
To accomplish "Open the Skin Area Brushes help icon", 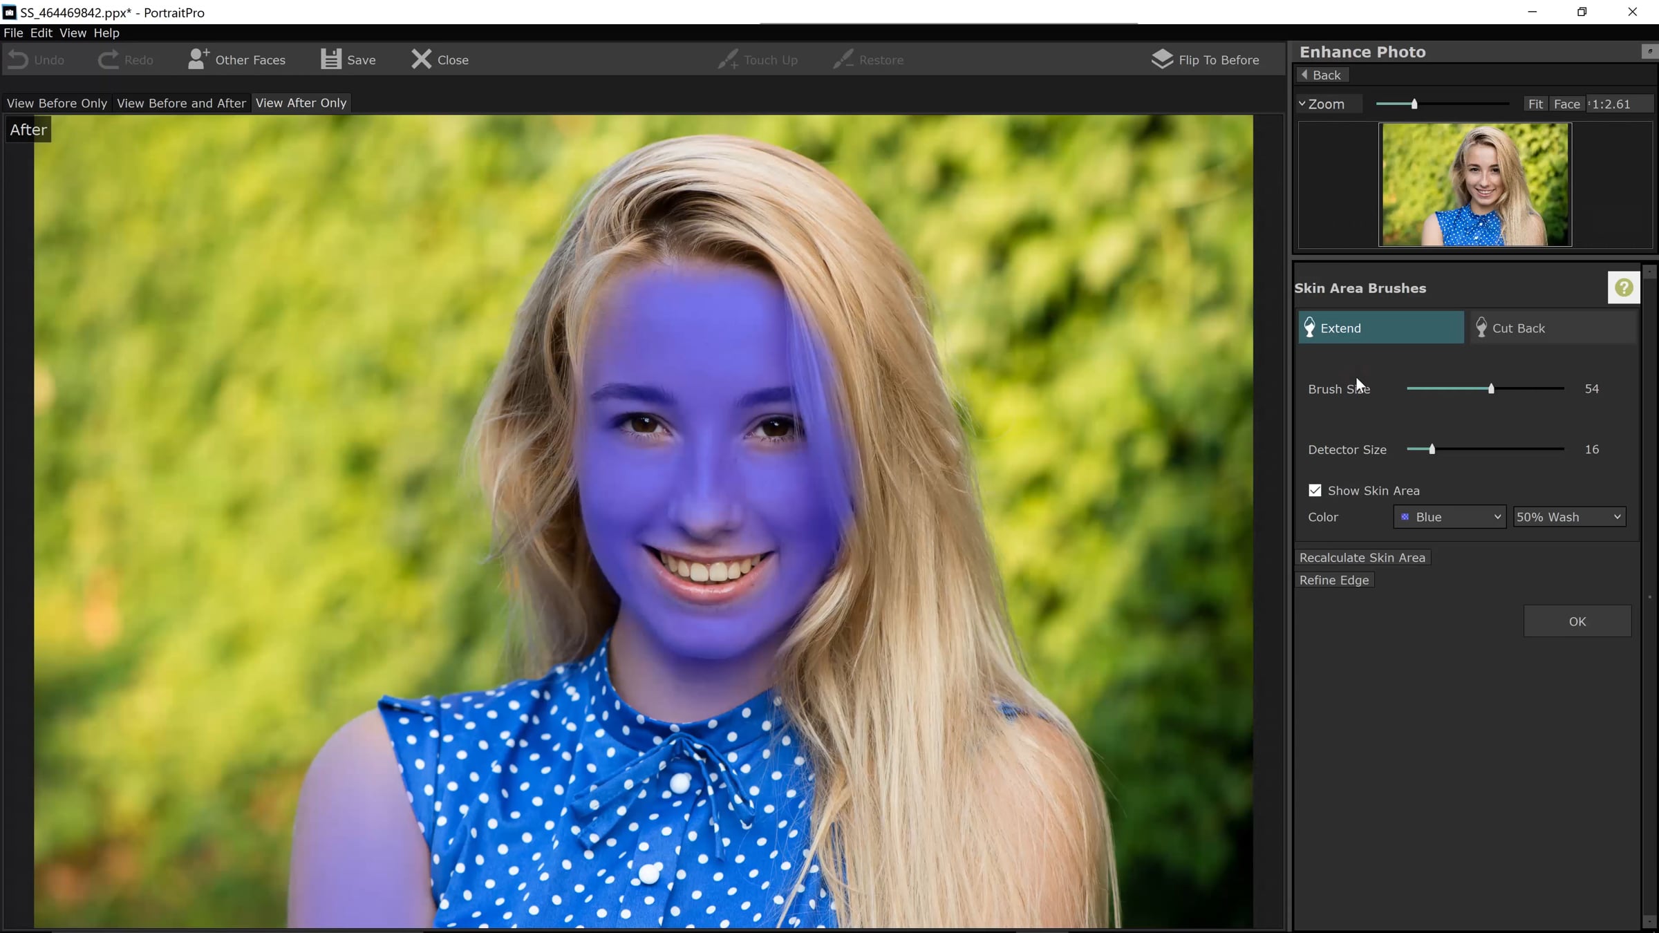I will click(1624, 288).
